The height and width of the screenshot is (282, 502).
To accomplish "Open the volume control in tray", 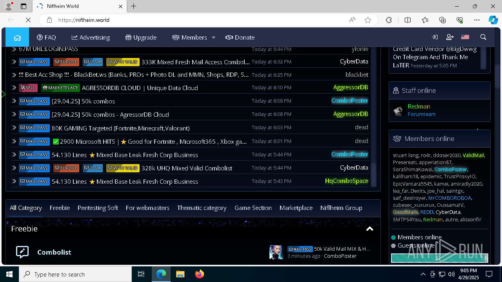I will (451, 274).
